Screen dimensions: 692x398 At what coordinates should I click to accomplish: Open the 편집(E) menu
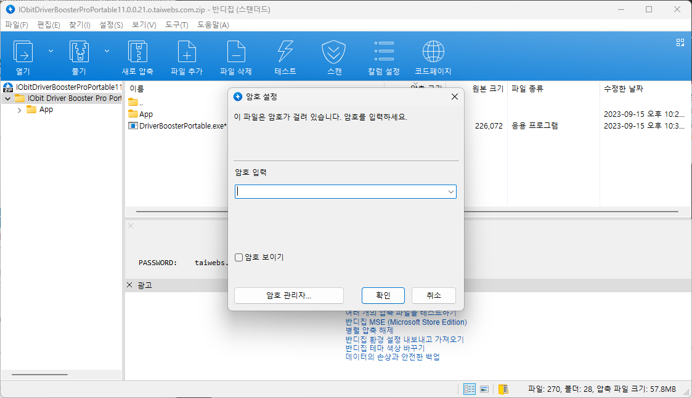point(49,25)
